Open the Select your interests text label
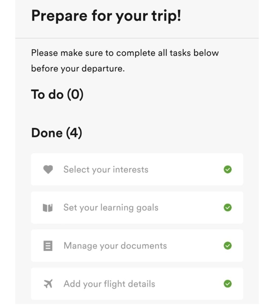This screenshot has height=308, width=274. [106, 170]
